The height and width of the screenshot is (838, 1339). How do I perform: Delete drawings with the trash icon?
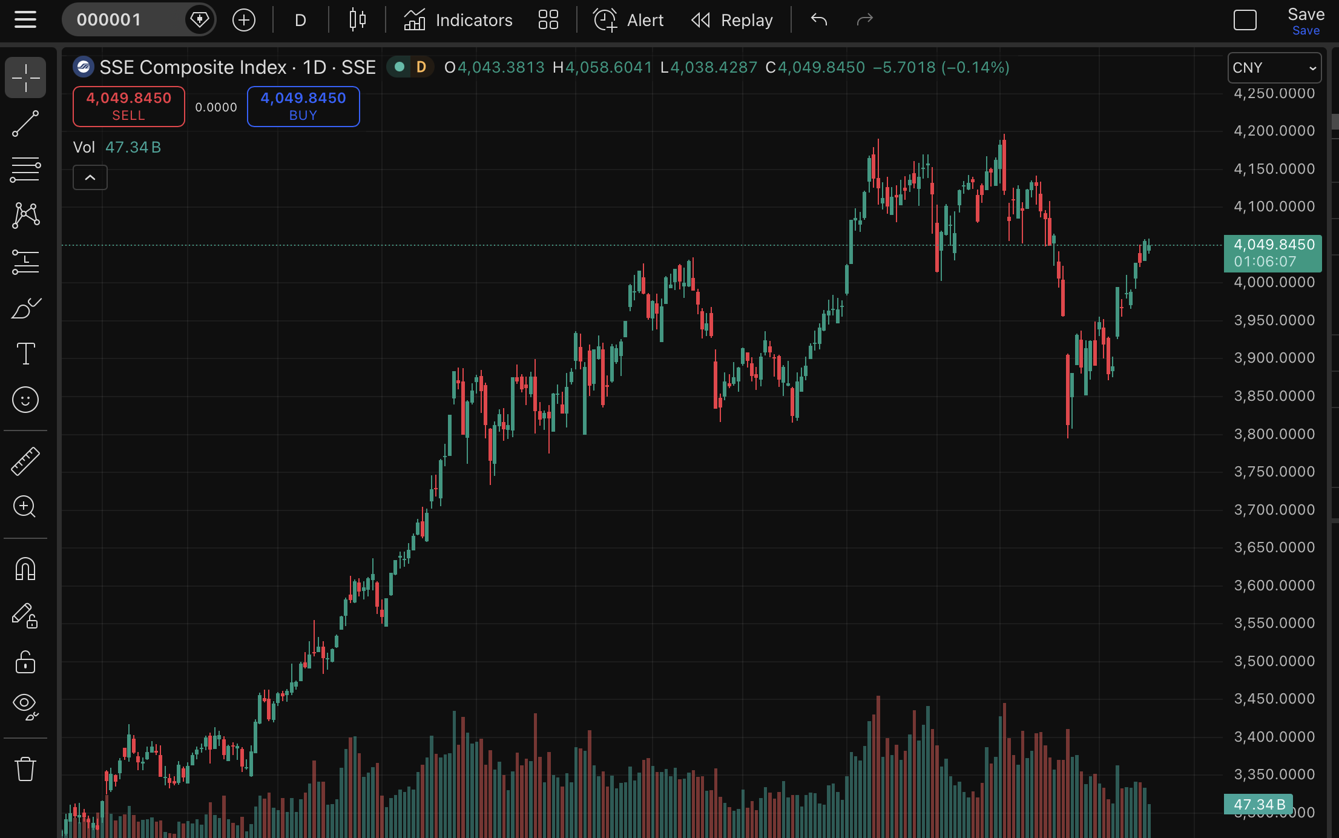25,769
